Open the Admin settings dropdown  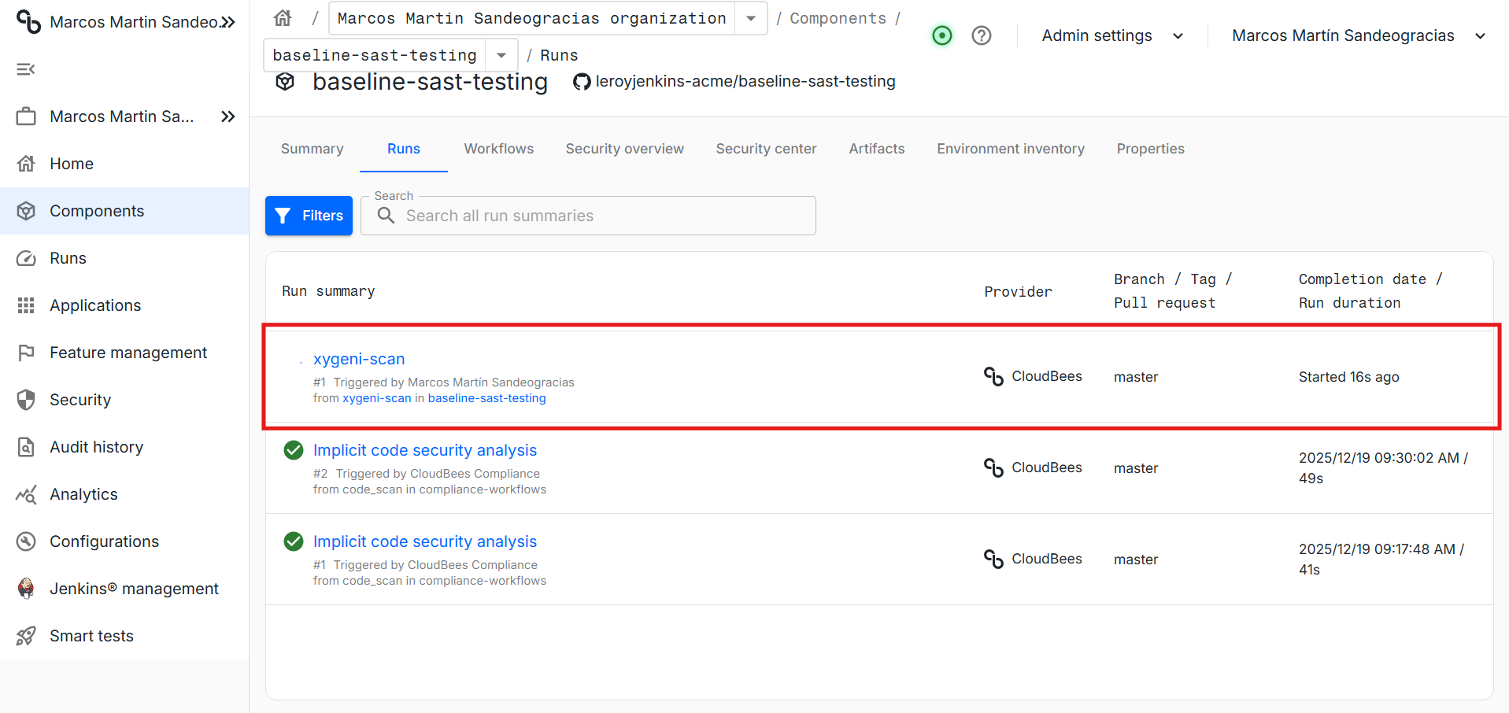point(1111,35)
